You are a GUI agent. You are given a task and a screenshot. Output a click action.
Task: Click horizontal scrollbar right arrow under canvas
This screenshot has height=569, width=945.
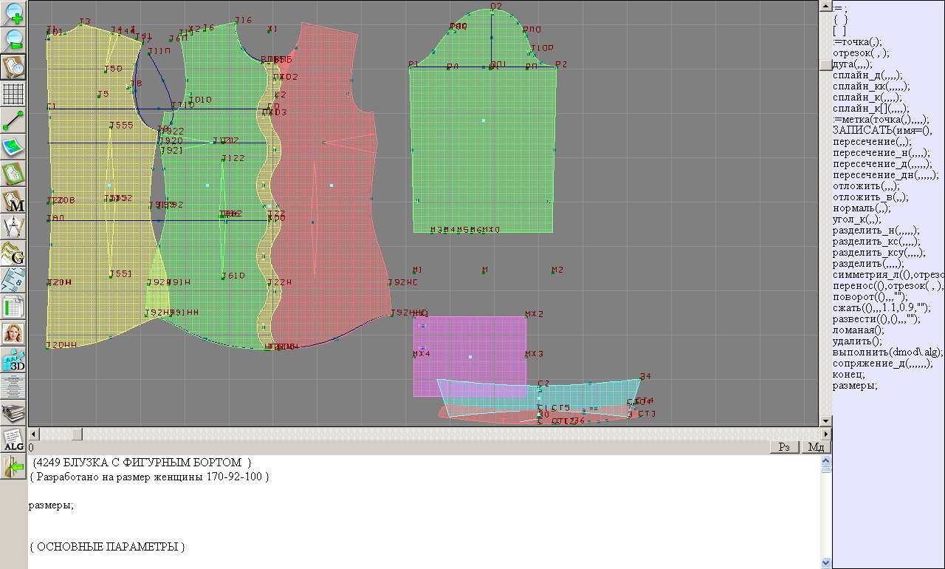point(826,434)
